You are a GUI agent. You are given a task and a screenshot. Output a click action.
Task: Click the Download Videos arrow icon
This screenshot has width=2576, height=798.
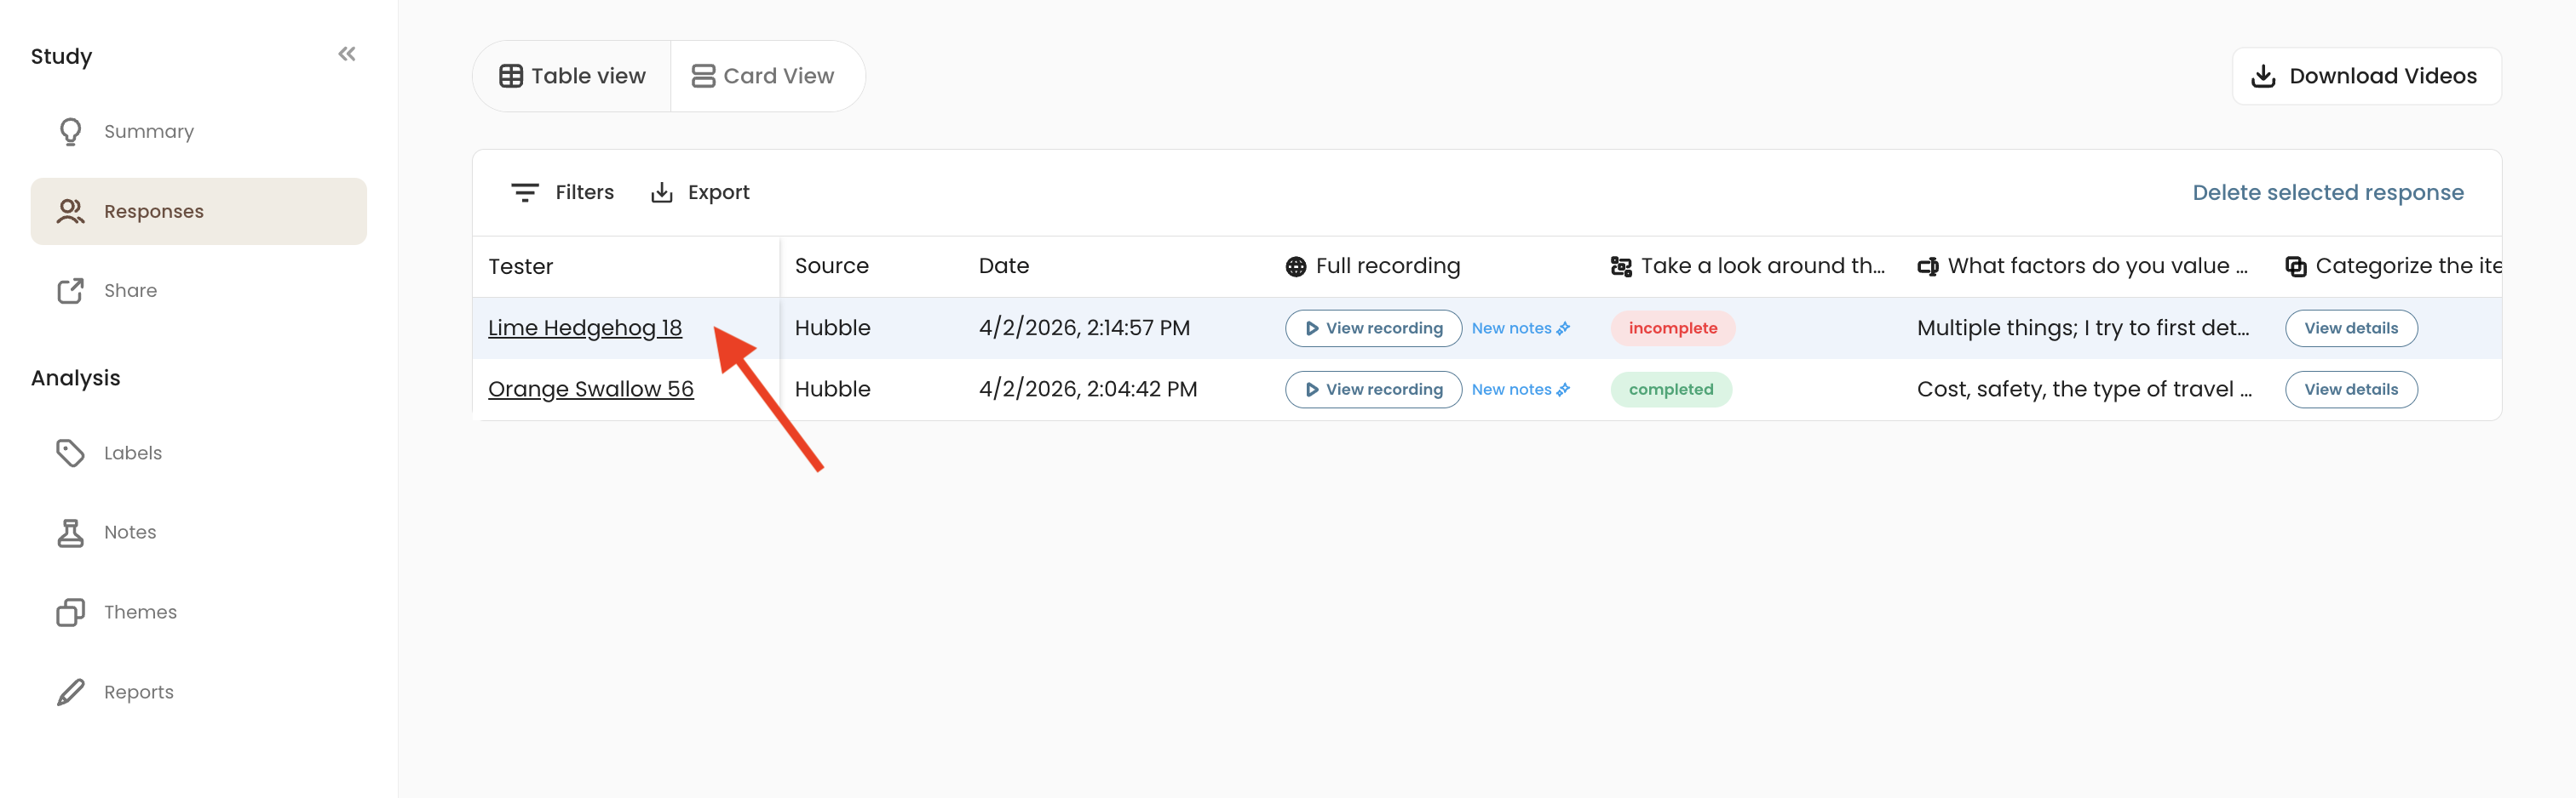(x=2263, y=76)
